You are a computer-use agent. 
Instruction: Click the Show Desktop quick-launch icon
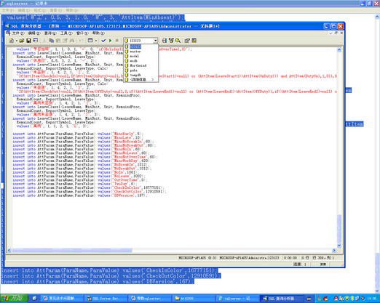tap(35, 299)
